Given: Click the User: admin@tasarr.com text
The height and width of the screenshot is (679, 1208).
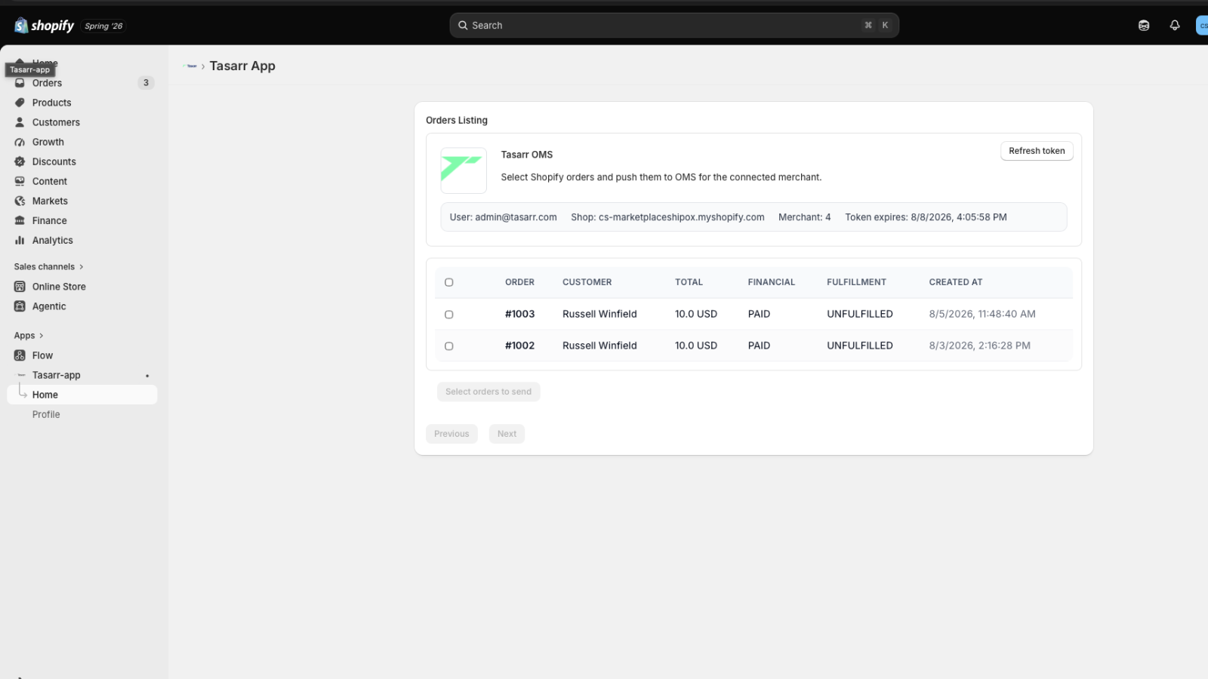Looking at the screenshot, I should pyautogui.click(x=503, y=217).
